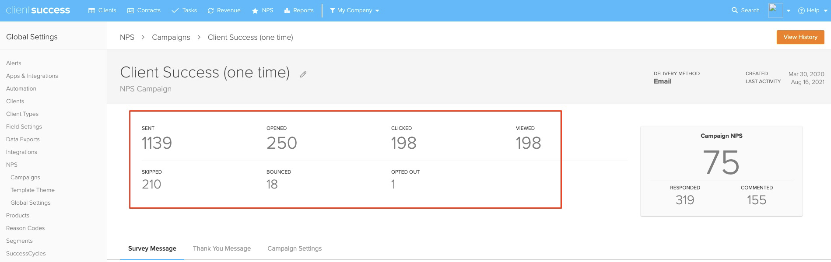The width and height of the screenshot is (831, 262).
Task: Click the Campaign NPS score 75
Action: [721, 162]
